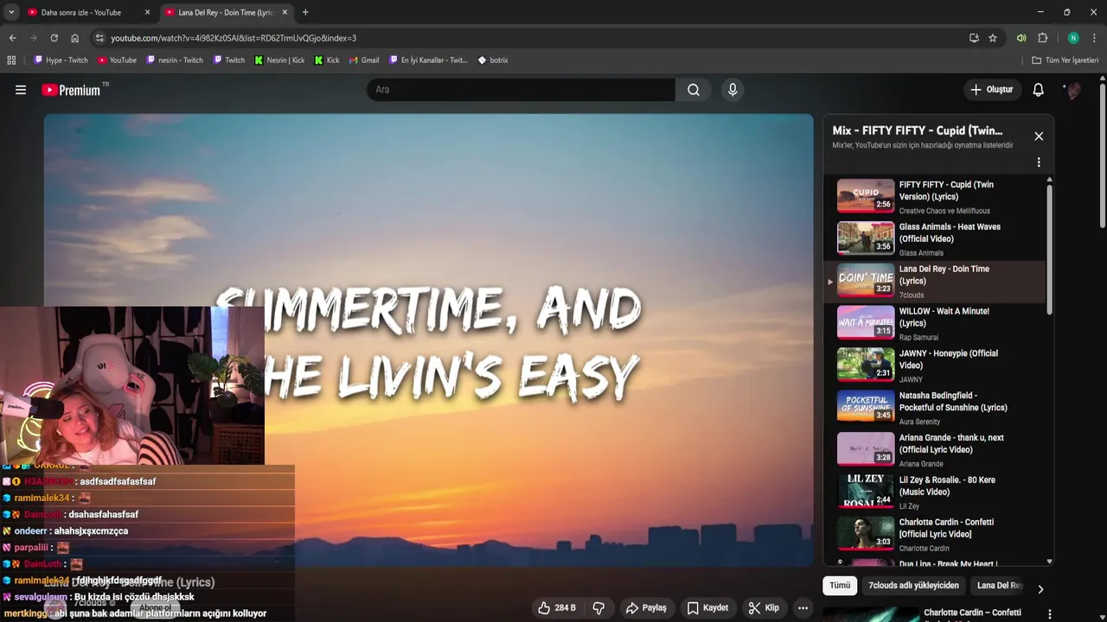Screen dimensions: 1107x622
Task: Open the nesrin - Twitch bookmark
Action: 175,60
